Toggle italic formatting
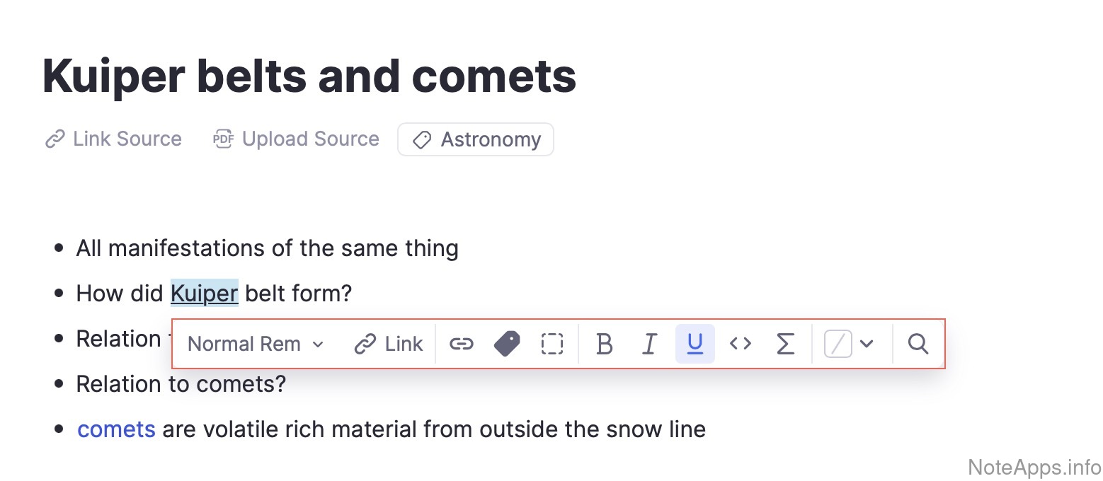Viewport: 1103px width, 481px height. coord(649,344)
